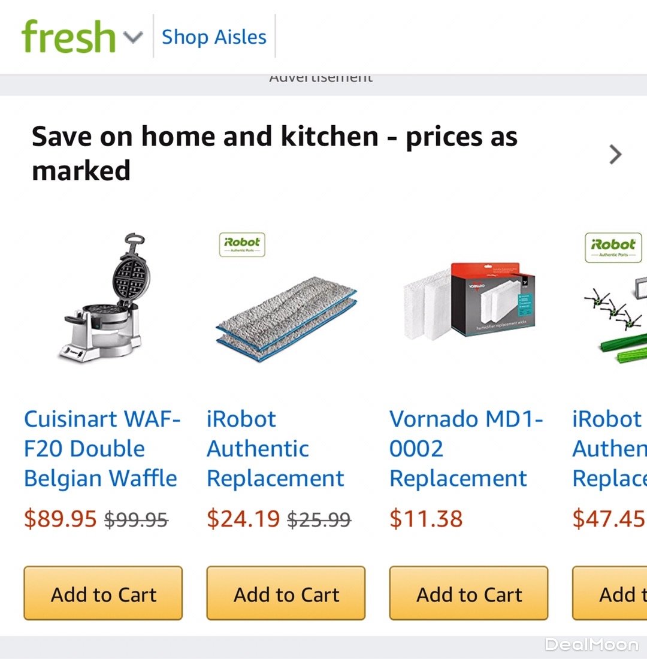This screenshot has height=659, width=647.
Task: Click iRobot Authentic Parts badge on mopping pads
Action: click(x=242, y=244)
